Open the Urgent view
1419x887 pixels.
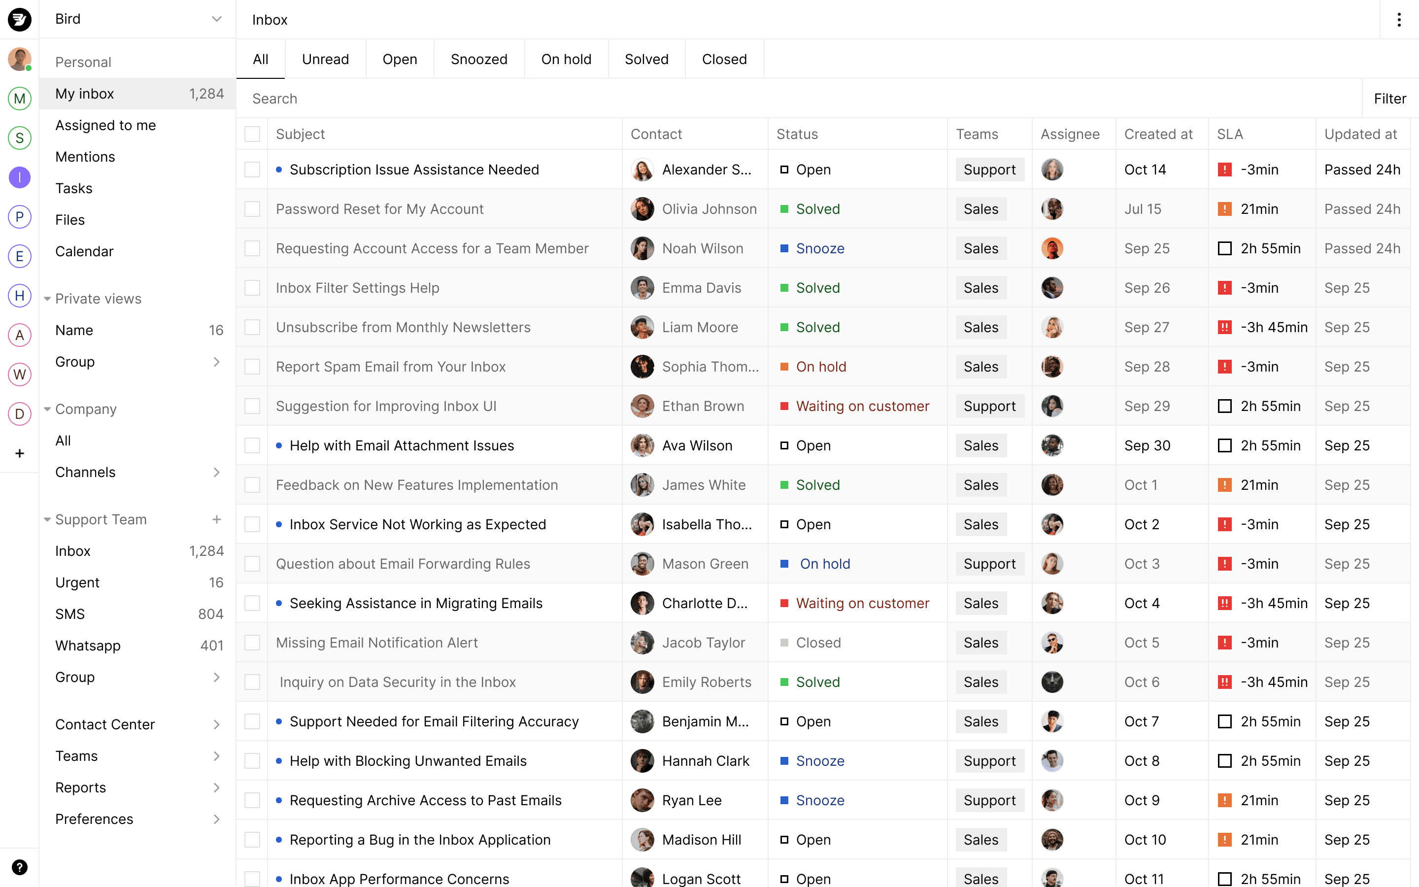click(138, 582)
